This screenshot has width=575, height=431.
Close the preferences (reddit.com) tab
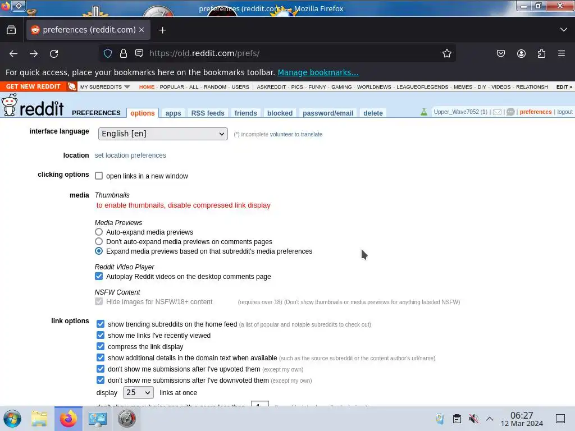pyautogui.click(x=142, y=30)
